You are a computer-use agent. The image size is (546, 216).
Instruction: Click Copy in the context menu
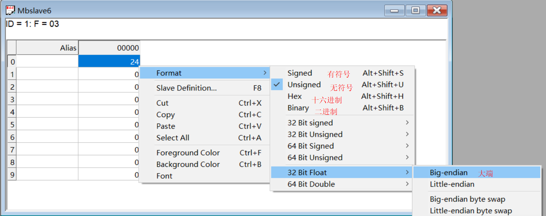coord(165,115)
